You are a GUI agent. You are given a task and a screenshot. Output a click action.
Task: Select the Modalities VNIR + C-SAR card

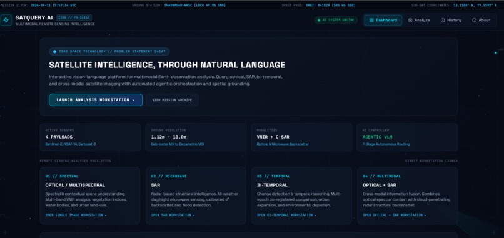301,137
